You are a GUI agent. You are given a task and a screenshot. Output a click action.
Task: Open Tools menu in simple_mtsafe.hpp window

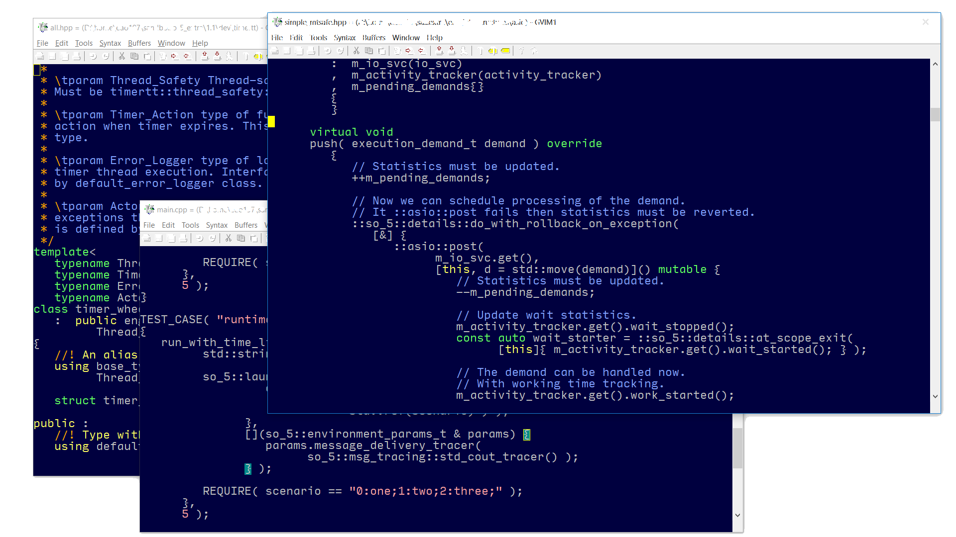pos(319,38)
